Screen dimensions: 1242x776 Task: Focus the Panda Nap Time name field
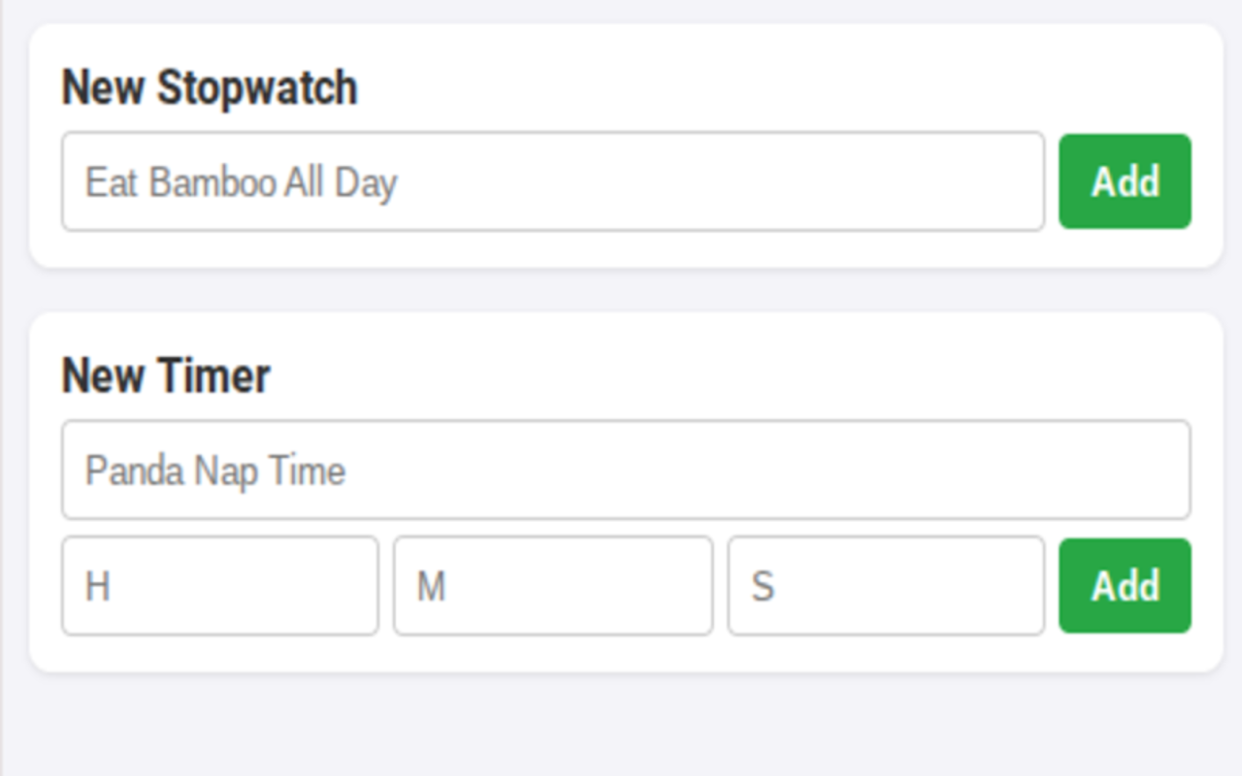(626, 469)
